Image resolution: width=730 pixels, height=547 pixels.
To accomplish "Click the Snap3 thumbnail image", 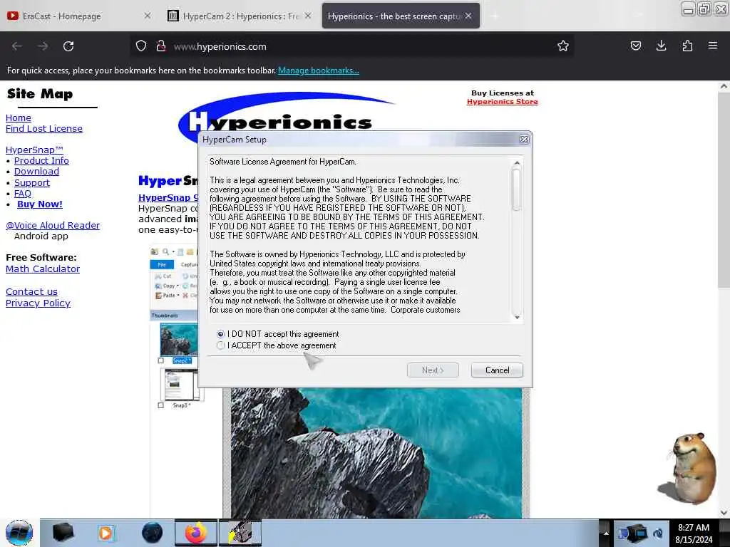I will tap(179, 384).
